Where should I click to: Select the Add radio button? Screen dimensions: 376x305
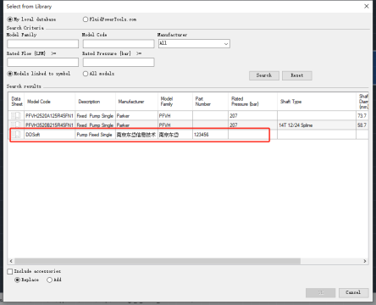50,280
